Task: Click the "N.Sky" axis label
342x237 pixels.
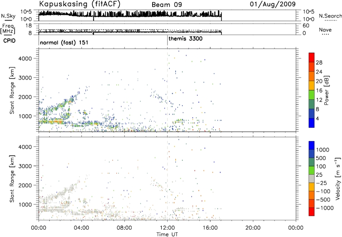Action: point(8,16)
